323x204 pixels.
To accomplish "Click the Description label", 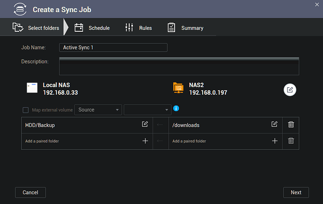I will (x=35, y=62).
